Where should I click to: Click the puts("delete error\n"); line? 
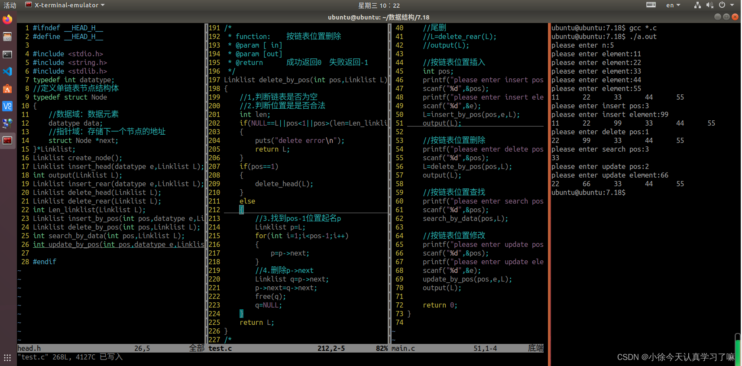[x=300, y=140]
